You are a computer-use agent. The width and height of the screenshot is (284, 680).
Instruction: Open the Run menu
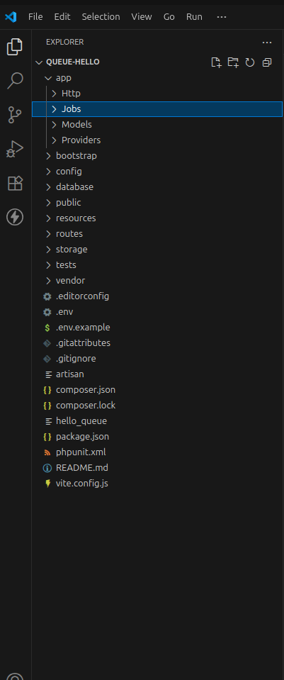coord(194,17)
